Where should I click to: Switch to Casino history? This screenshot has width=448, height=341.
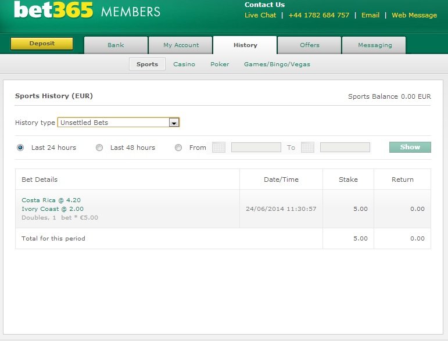pos(184,64)
